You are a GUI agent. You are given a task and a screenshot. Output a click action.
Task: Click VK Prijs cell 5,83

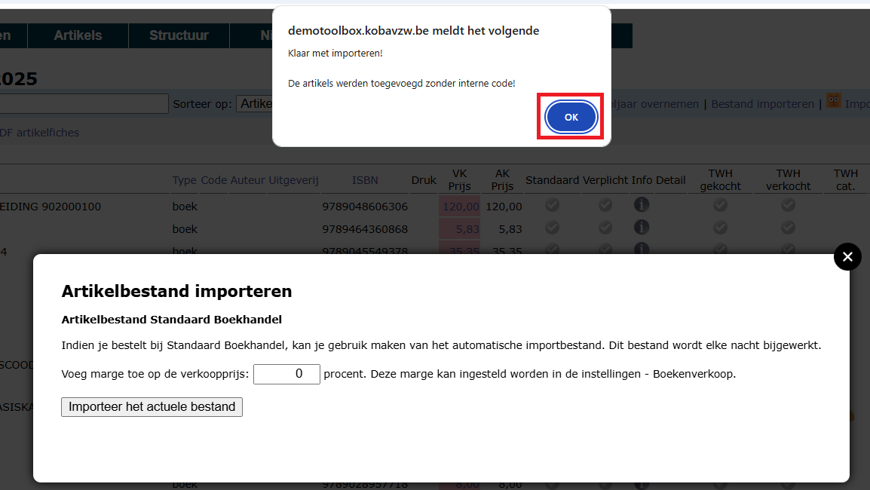[x=460, y=229]
